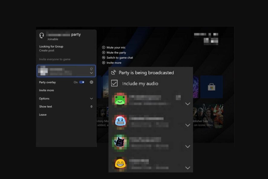Select Switch to game chat

[120, 57]
